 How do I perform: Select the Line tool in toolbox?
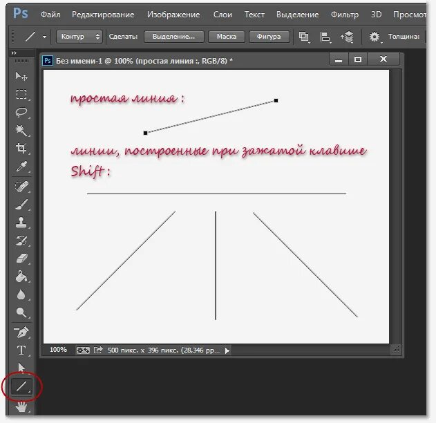pyautogui.click(x=21, y=386)
